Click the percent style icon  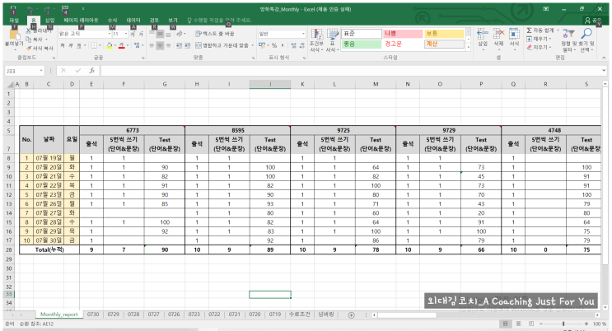274,45
